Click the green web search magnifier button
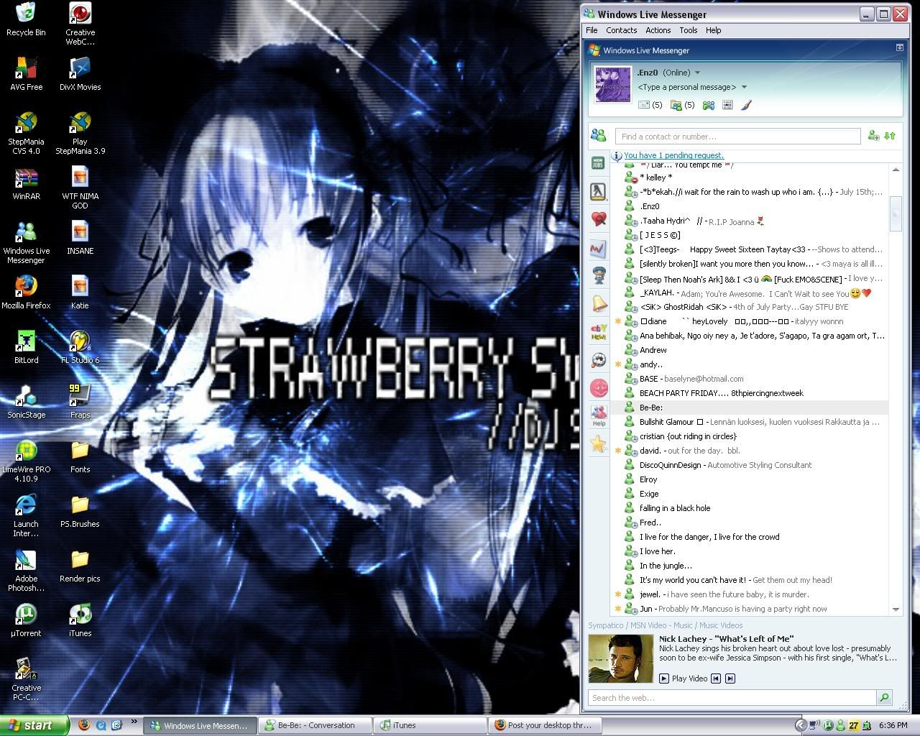The width and height of the screenshot is (920, 736). point(884,697)
